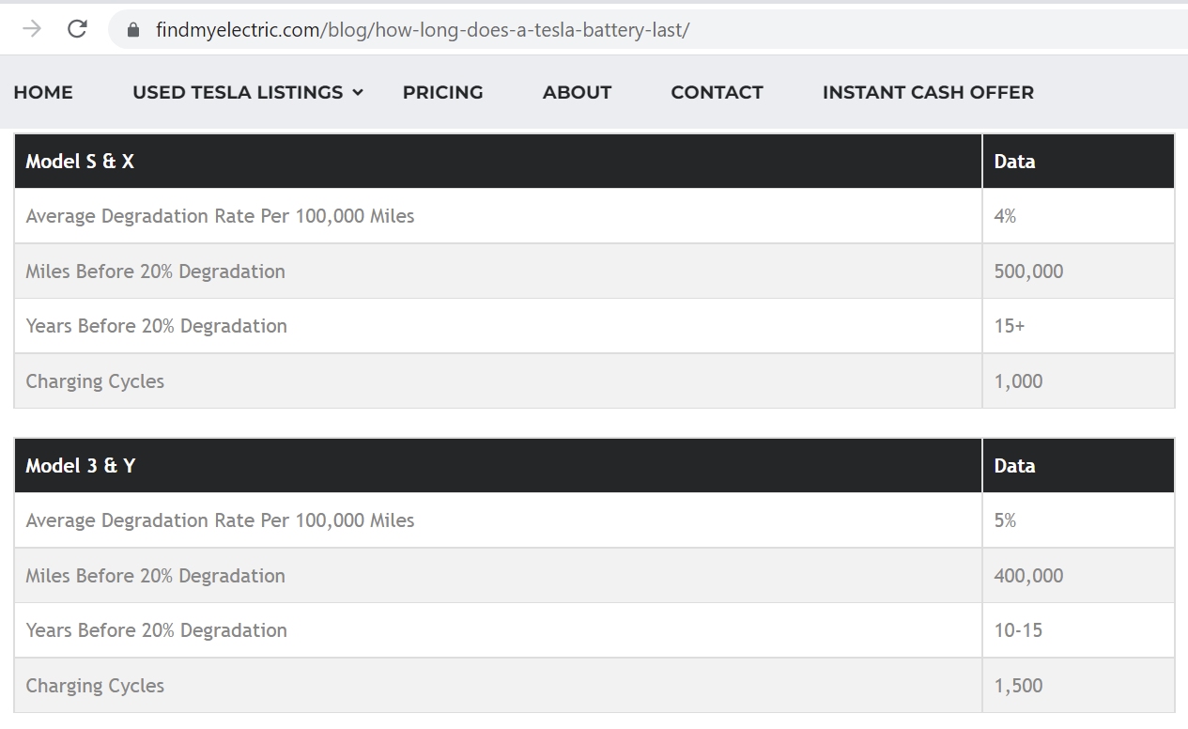Click Instant Cash Offer link

click(x=928, y=92)
